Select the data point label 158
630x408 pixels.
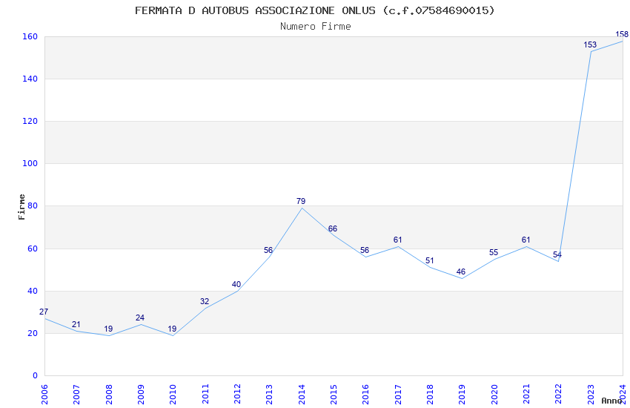click(622, 35)
